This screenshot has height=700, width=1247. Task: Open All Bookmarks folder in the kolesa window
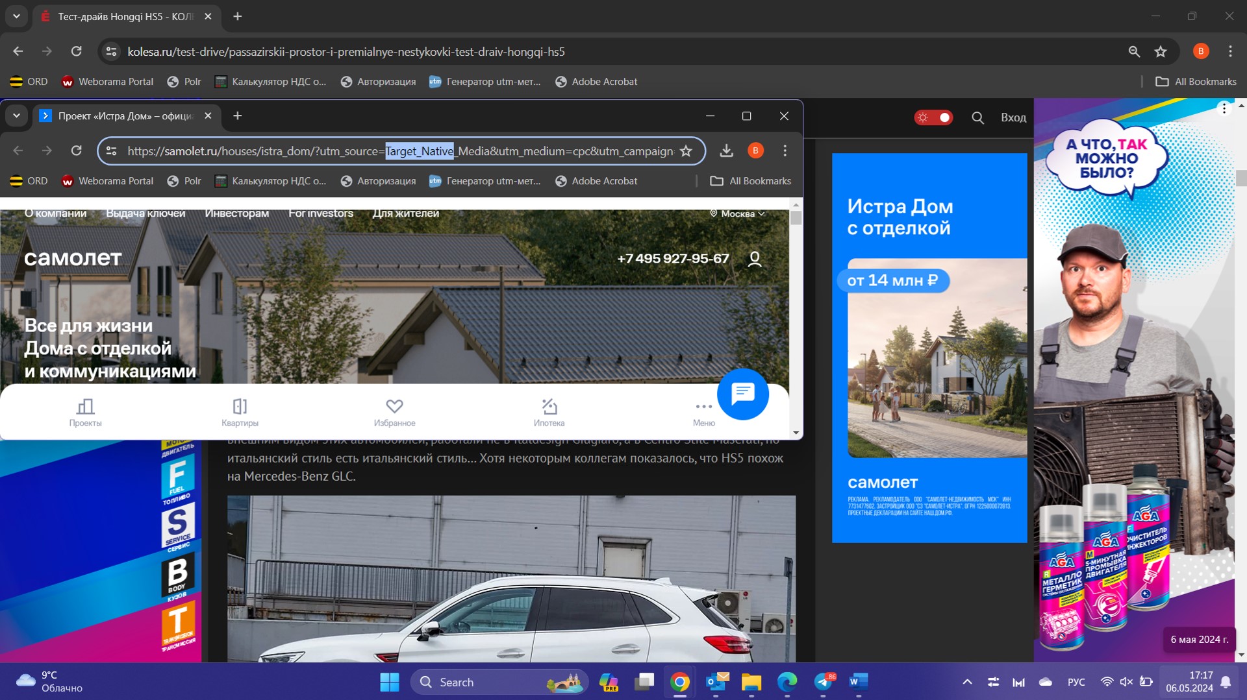click(x=1196, y=82)
